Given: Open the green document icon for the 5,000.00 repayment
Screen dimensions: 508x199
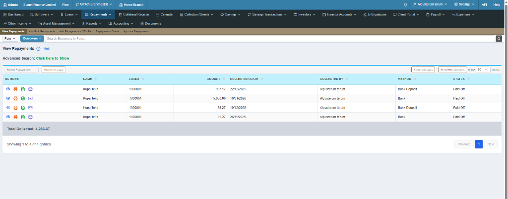Looking at the screenshot, I should click(23, 98).
